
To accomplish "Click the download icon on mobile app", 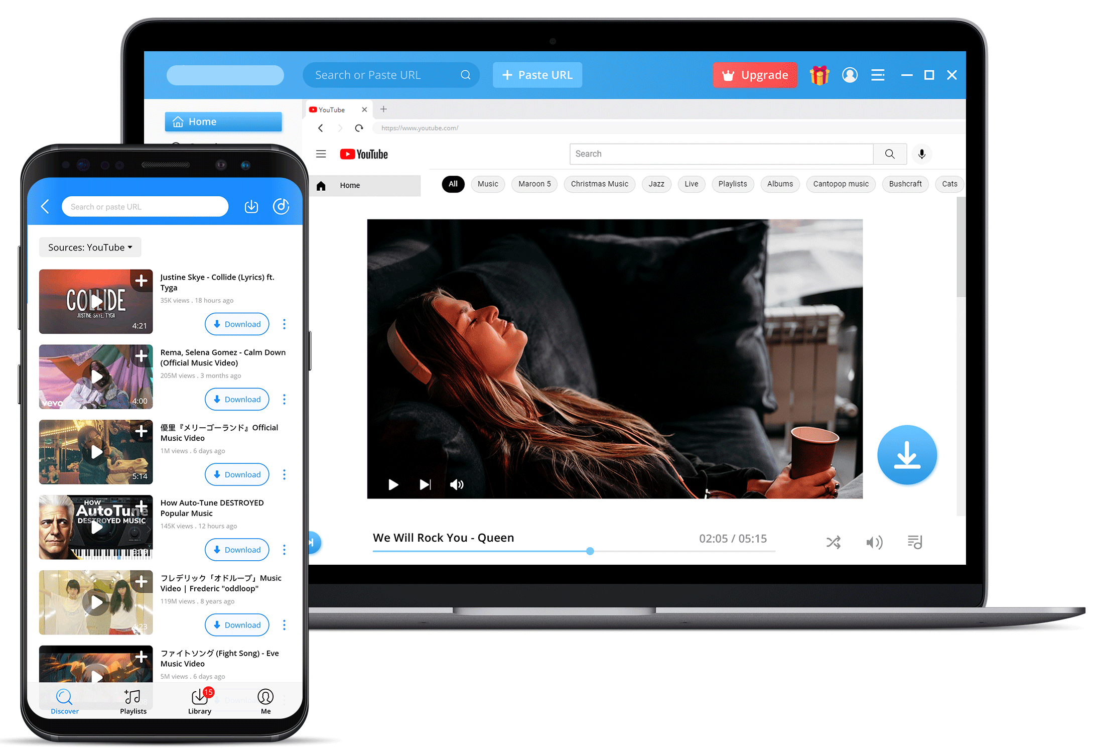I will coord(251,205).
